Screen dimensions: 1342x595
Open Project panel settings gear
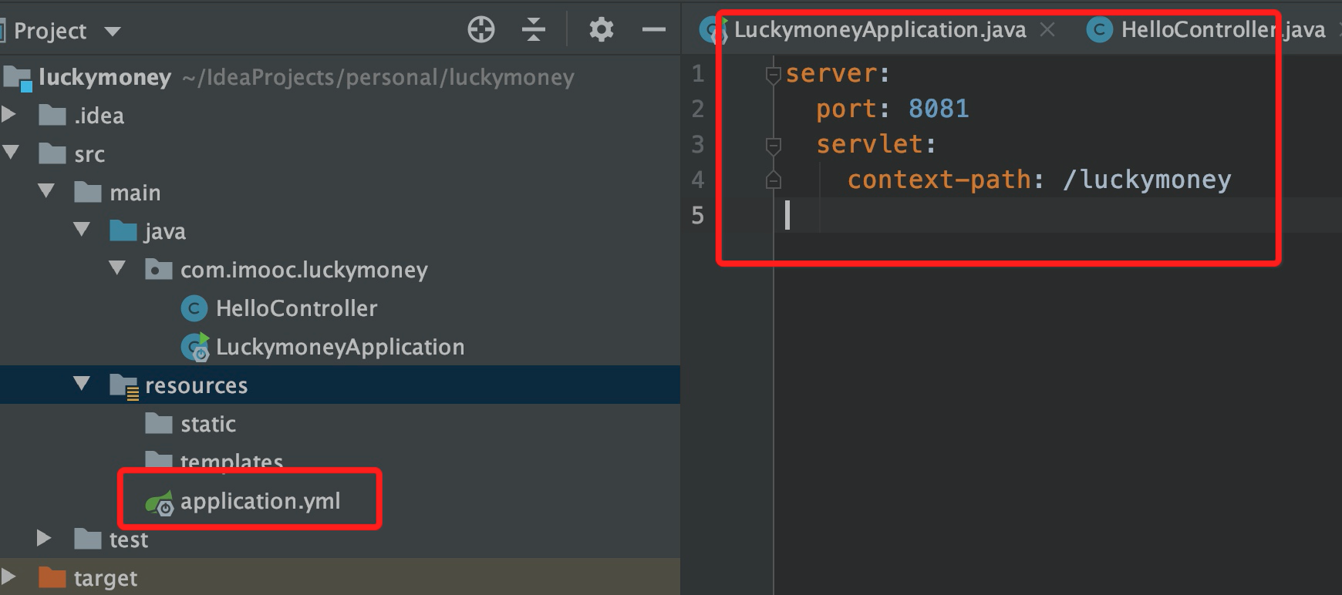point(601,30)
